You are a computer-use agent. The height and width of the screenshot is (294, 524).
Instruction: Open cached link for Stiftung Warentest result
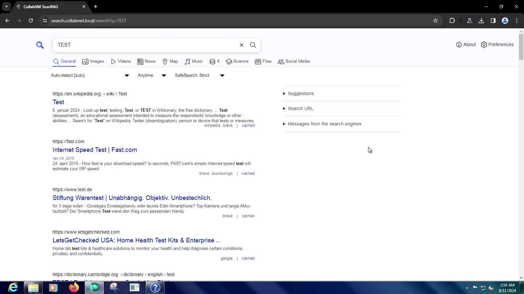click(248, 216)
